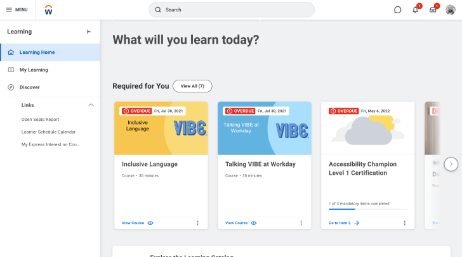Click the Discover compass icon
This screenshot has width=462, height=257.
(11, 87)
